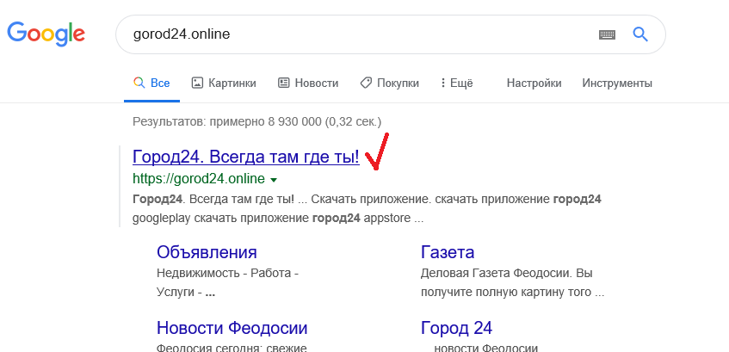Image resolution: width=729 pixels, height=352 pixels.
Task: Click snippet Недвижимость - Работа - Услуги
Action: [x=227, y=282]
